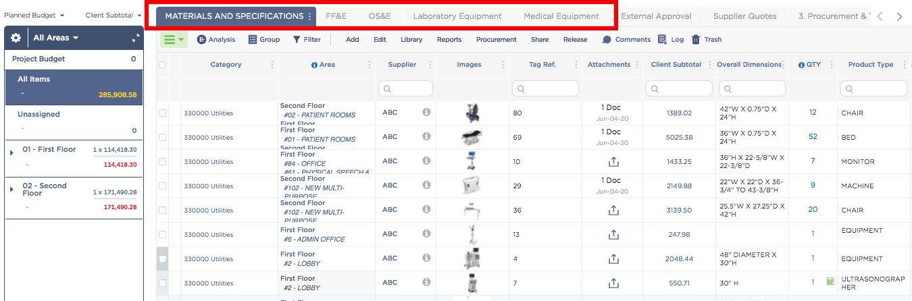Open the Comments panel
This screenshot has width=912, height=301.
pyautogui.click(x=626, y=40)
